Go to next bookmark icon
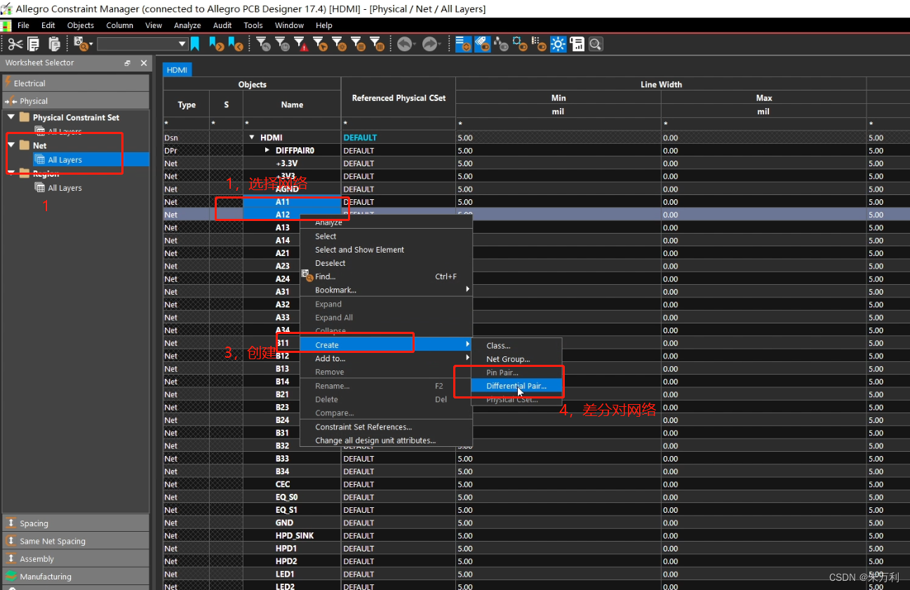 [x=217, y=44]
